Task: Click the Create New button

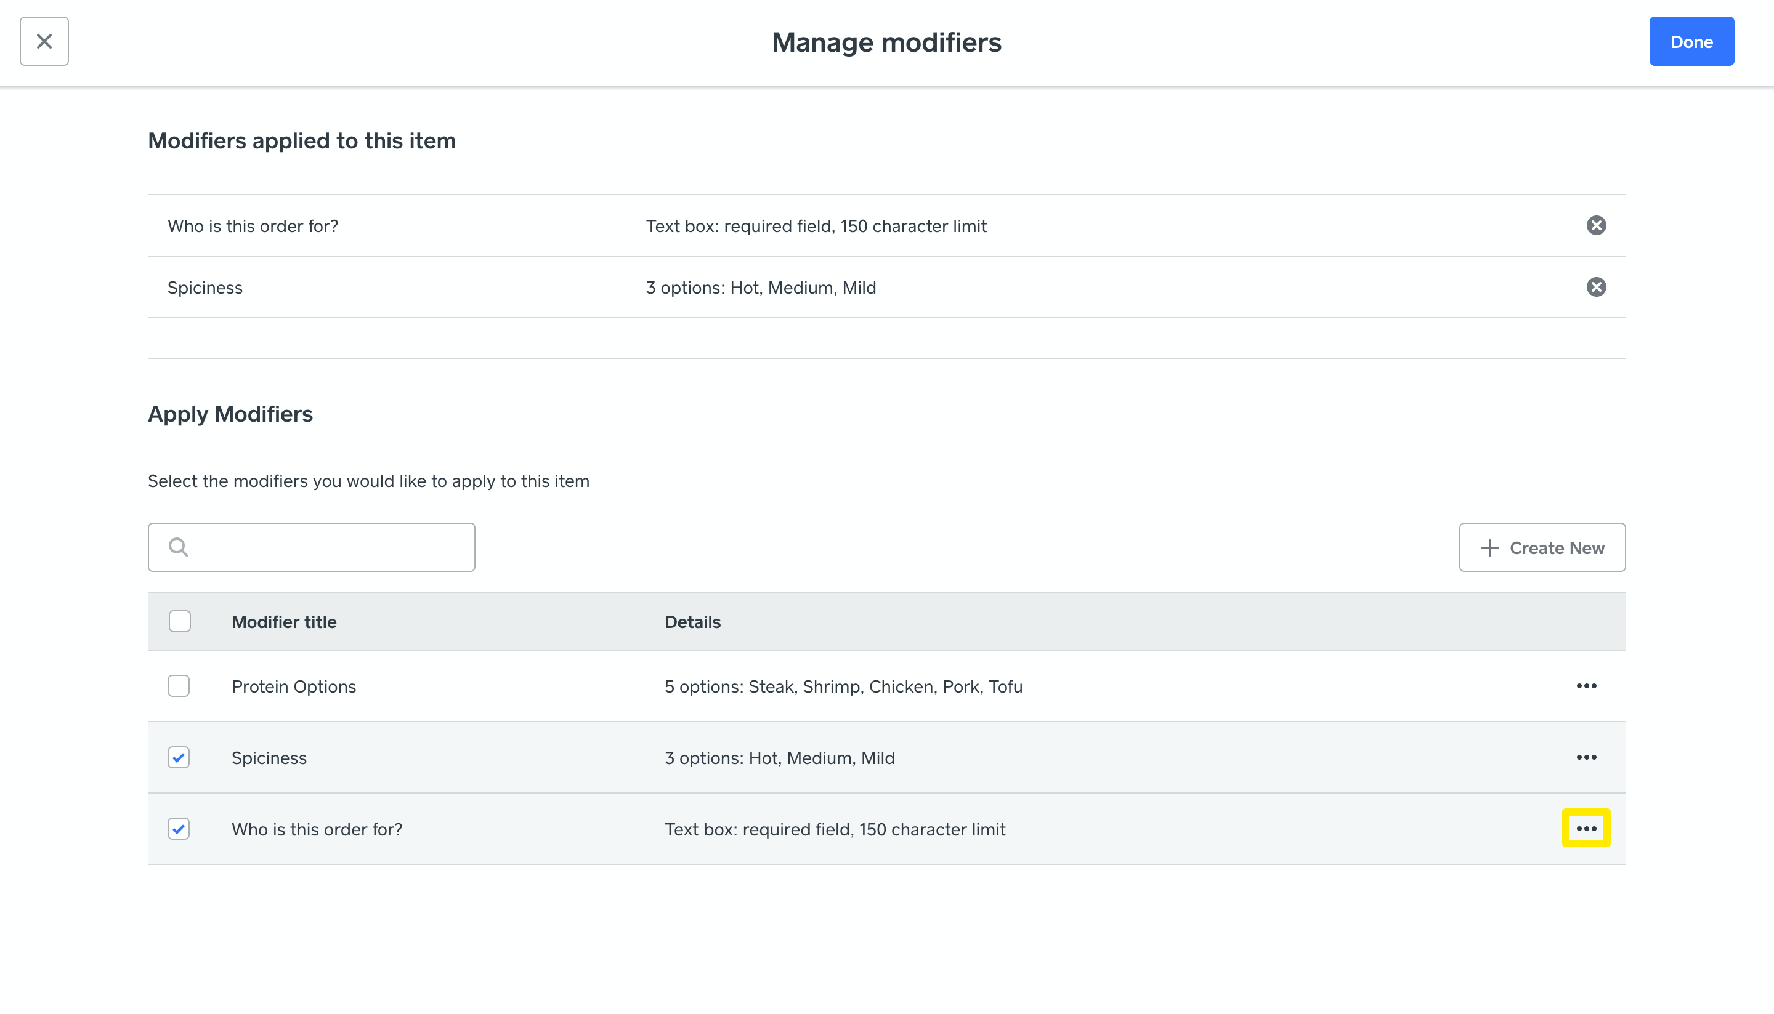Action: [1542, 547]
